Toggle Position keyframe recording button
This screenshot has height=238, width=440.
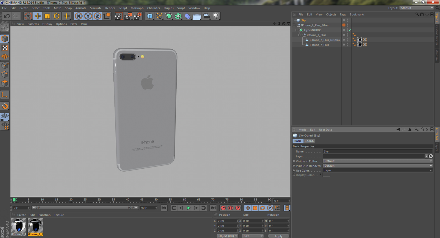pyautogui.click(x=248, y=208)
